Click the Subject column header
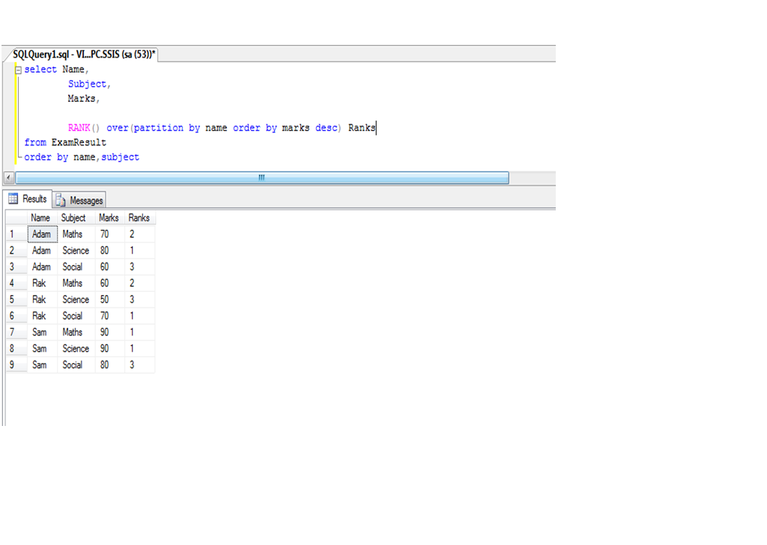767x545 pixels. pos(73,218)
